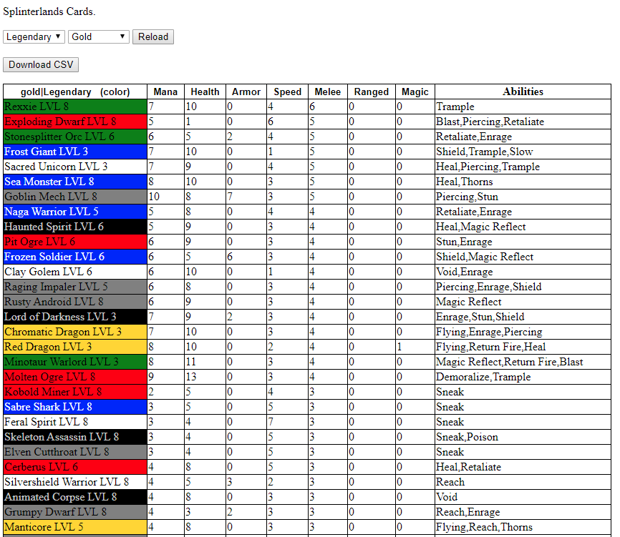Select the Chromatic Dragon LVL 3 cell
The height and width of the screenshot is (537, 620).
click(75, 332)
